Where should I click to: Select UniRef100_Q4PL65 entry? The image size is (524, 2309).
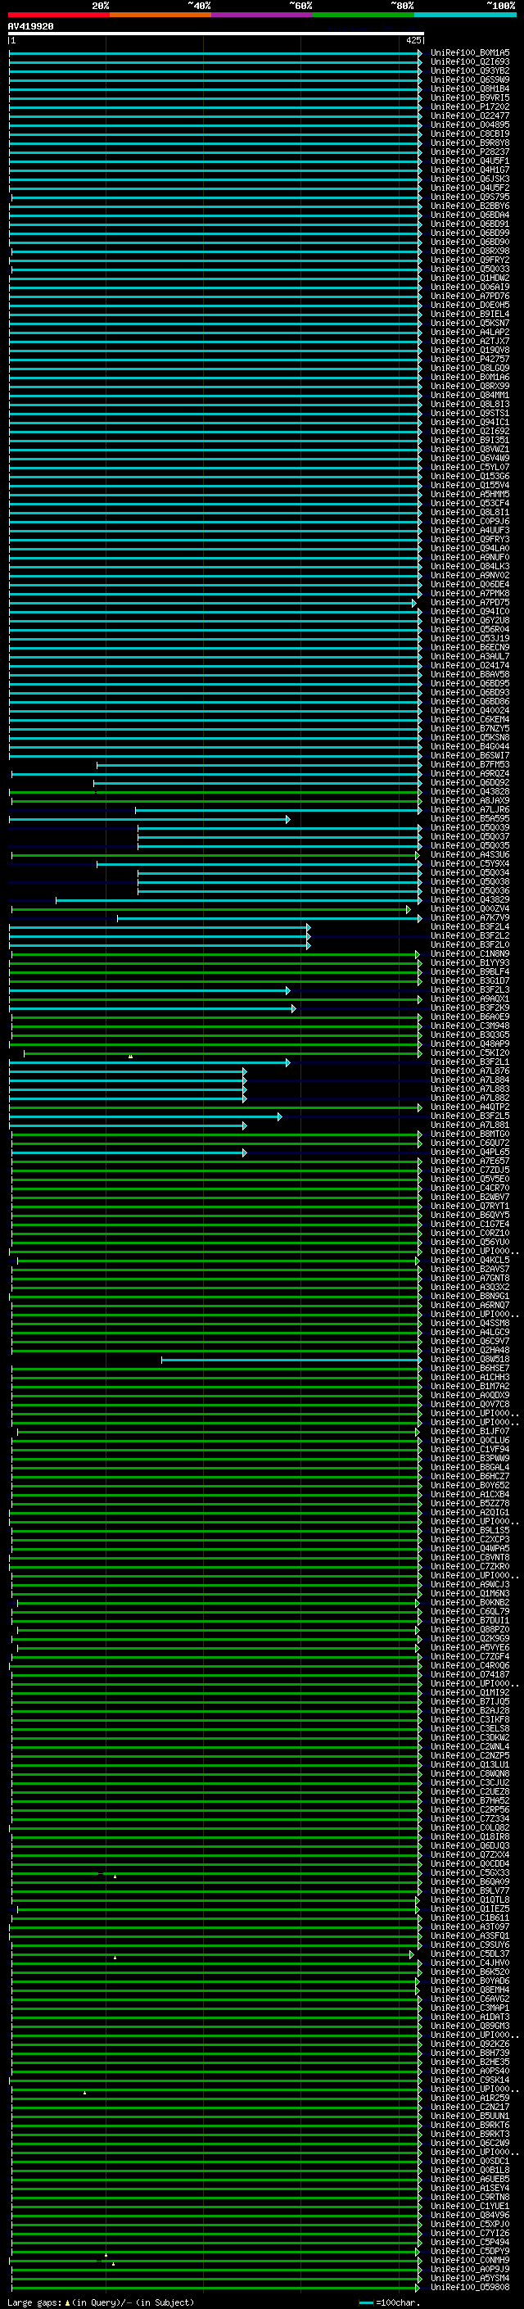coord(470,1152)
